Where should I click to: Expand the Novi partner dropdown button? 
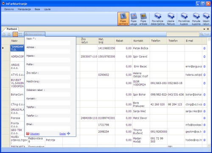pyautogui.click(x=35, y=34)
